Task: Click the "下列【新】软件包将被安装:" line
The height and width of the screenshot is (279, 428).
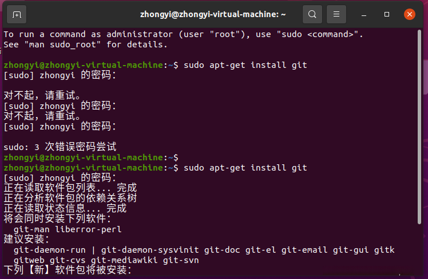Action: click(x=68, y=270)
